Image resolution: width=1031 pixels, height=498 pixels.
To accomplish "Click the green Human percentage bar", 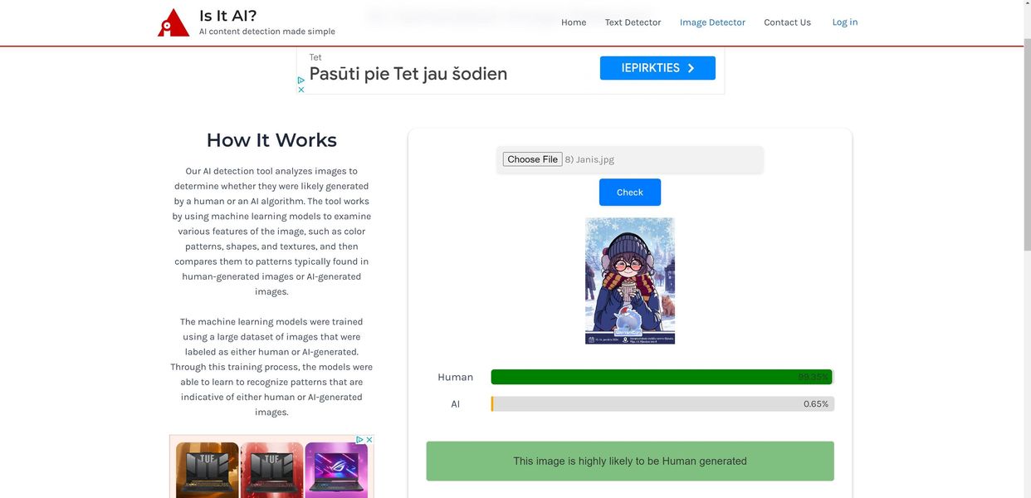I will point(661,377).
